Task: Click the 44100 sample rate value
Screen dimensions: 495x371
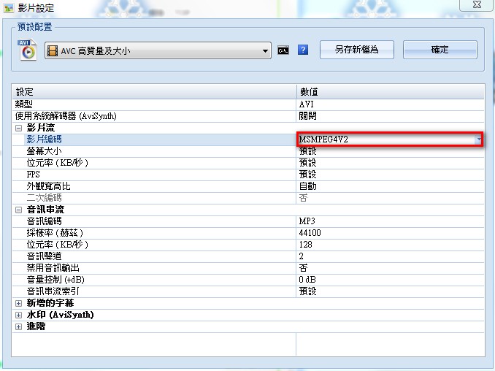Action: pos(310,233)
